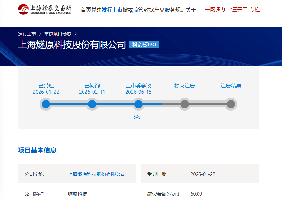282x202 pixels.
Task: Click the 受理日期 label
Action: pos(157,174)
